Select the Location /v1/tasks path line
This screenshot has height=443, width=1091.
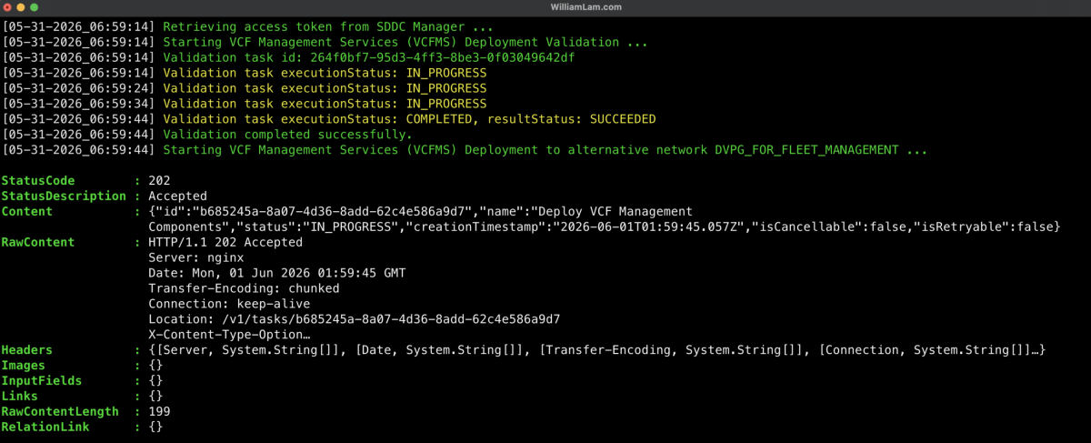[354, 319]
